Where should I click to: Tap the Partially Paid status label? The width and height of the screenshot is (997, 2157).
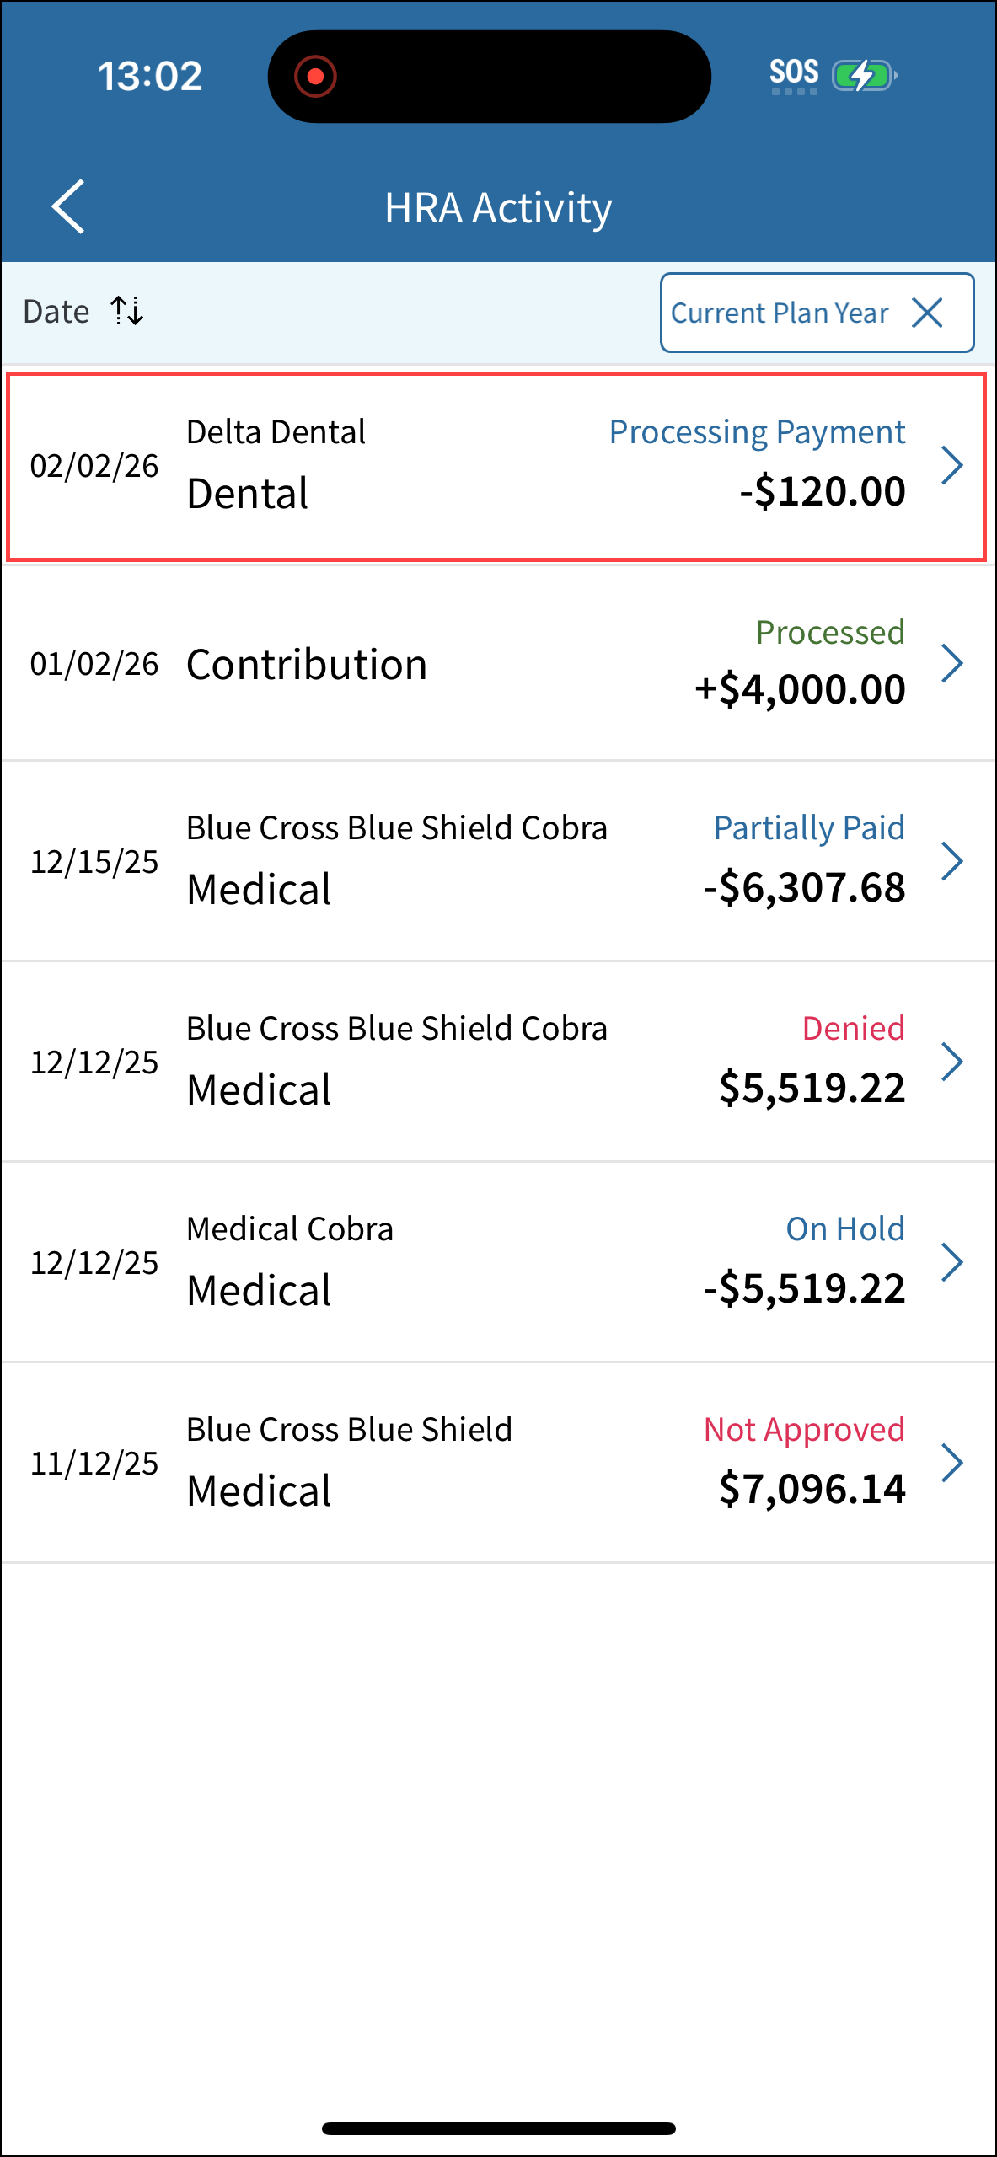tap(809, 828)
